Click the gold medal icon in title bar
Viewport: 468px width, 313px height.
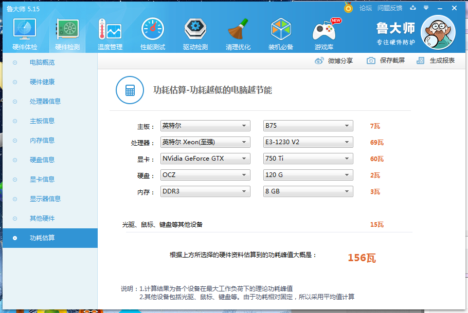coord(348,8)
